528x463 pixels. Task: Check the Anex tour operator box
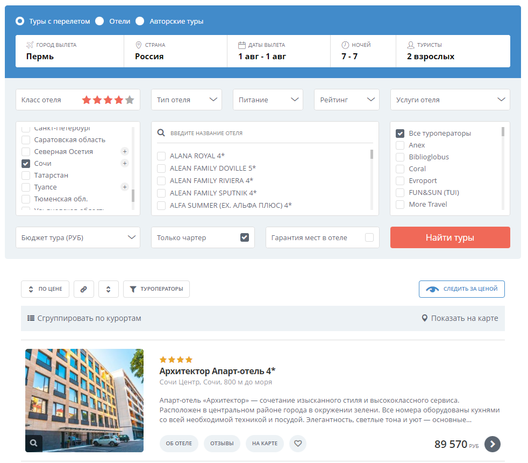point(399,145)
